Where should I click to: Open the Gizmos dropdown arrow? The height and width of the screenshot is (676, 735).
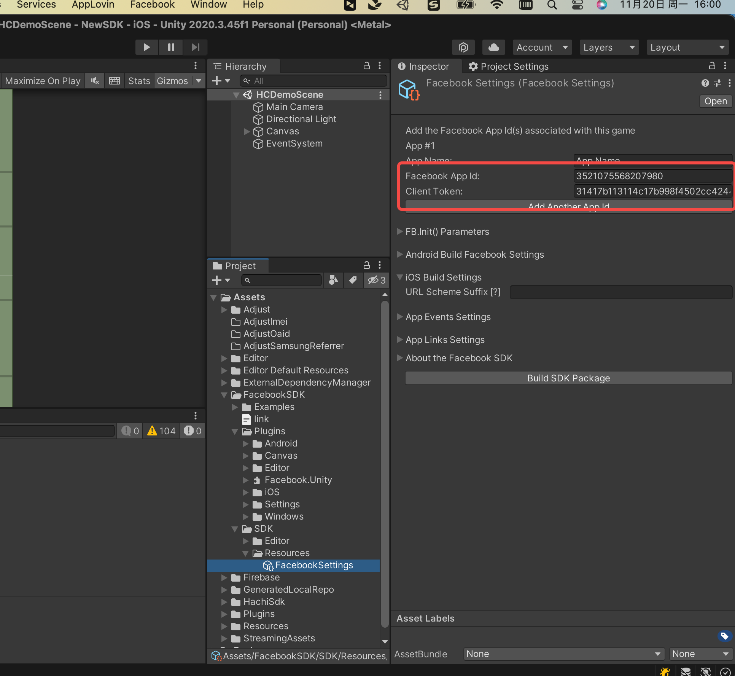199,81
